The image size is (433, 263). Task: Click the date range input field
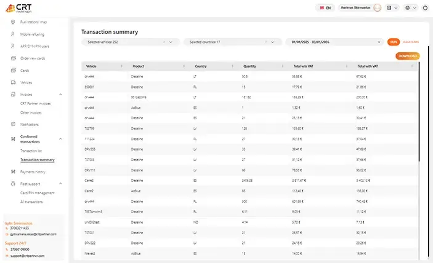331,42
